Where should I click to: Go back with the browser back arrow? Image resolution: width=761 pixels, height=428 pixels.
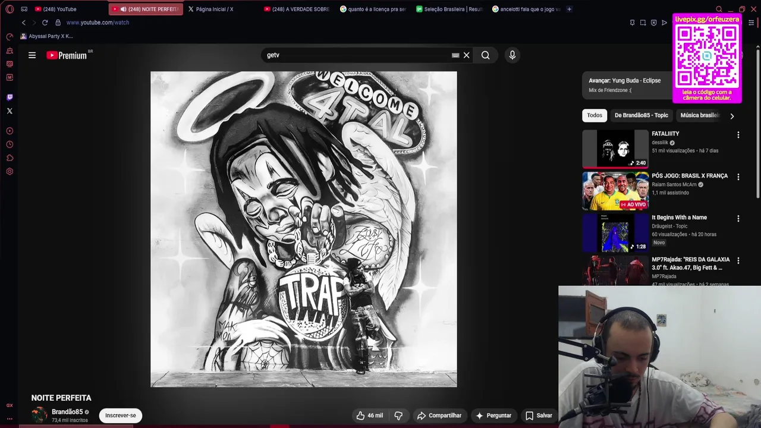[24, 23]
